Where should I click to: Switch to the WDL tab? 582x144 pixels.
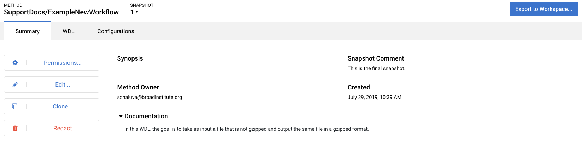69,31
